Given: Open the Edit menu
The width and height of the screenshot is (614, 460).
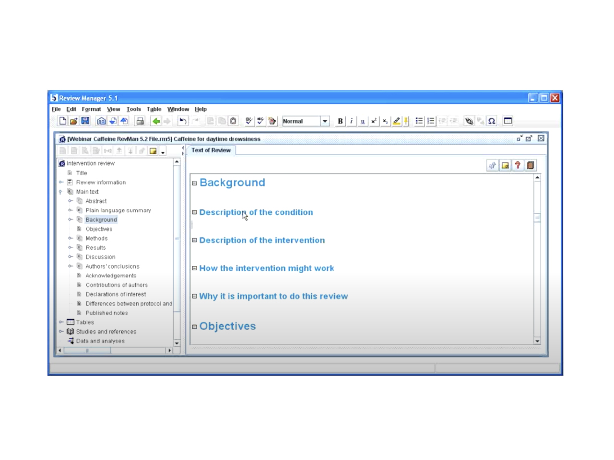Looking at the screenshot, I should coord(71,109).
